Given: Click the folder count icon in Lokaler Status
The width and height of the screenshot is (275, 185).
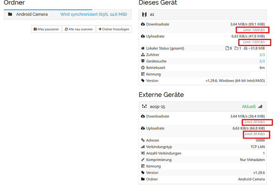Looking at the screenshot, I should pos(236,48).
